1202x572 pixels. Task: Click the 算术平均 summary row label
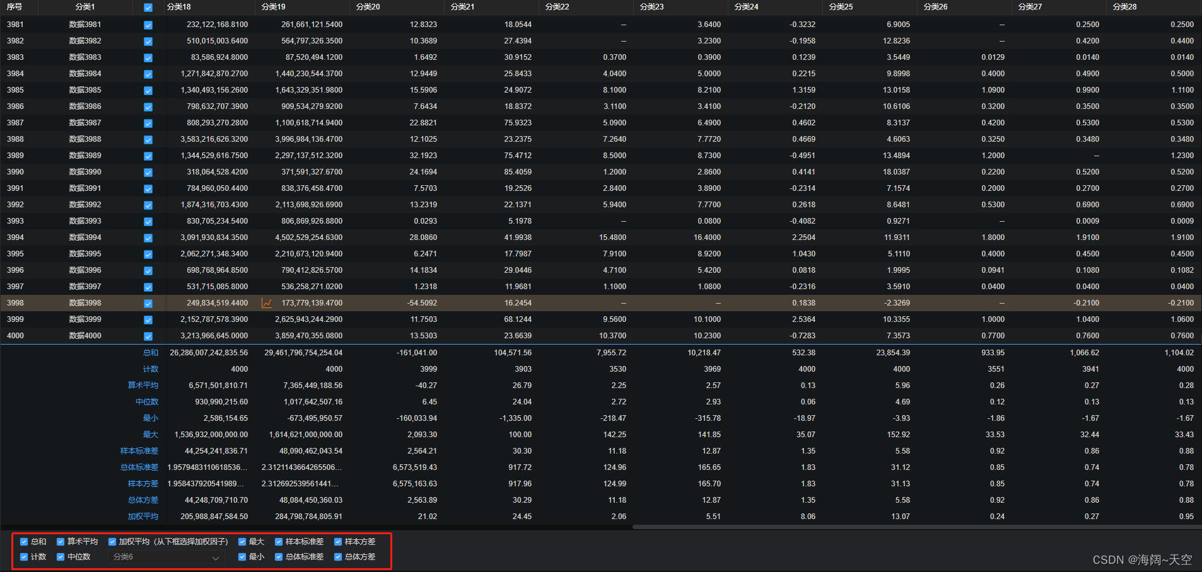[143, 386]
